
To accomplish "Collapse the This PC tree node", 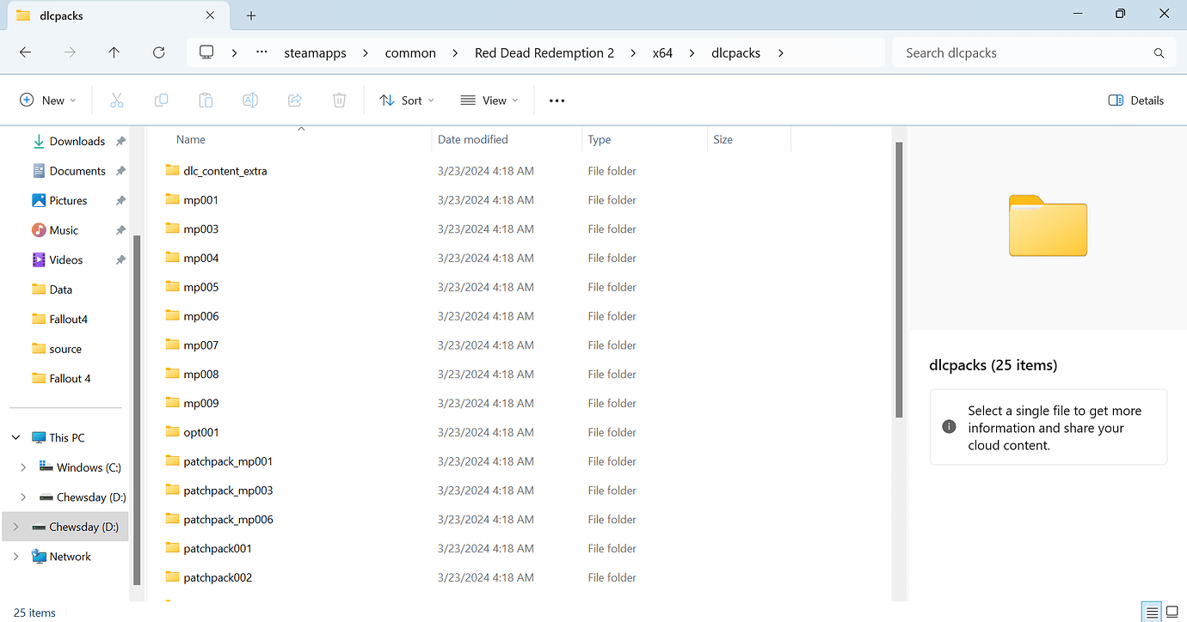I will pyautogui.click(x=15, y=437).
